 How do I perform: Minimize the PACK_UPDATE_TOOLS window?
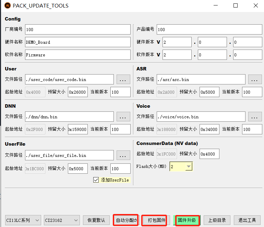[x=215, y=5]
